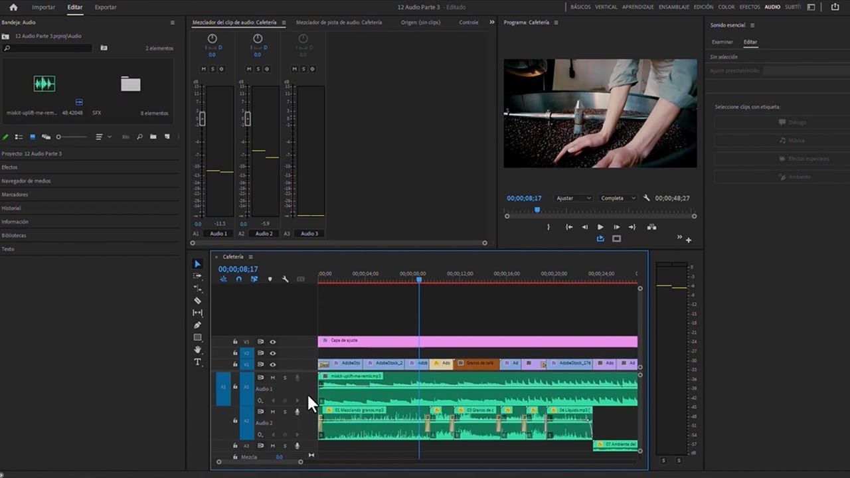Click the Audio 1 volume fader in clip mixer

pyautogui.click(x=203, y=118)
